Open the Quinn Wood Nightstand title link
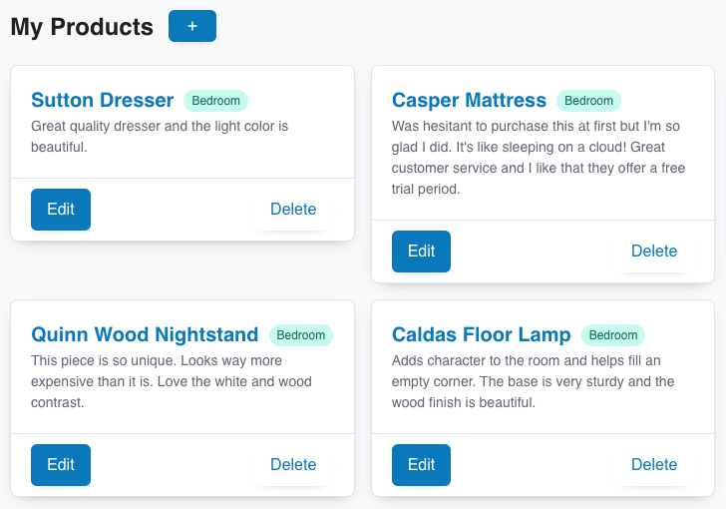 pos(145,334)
